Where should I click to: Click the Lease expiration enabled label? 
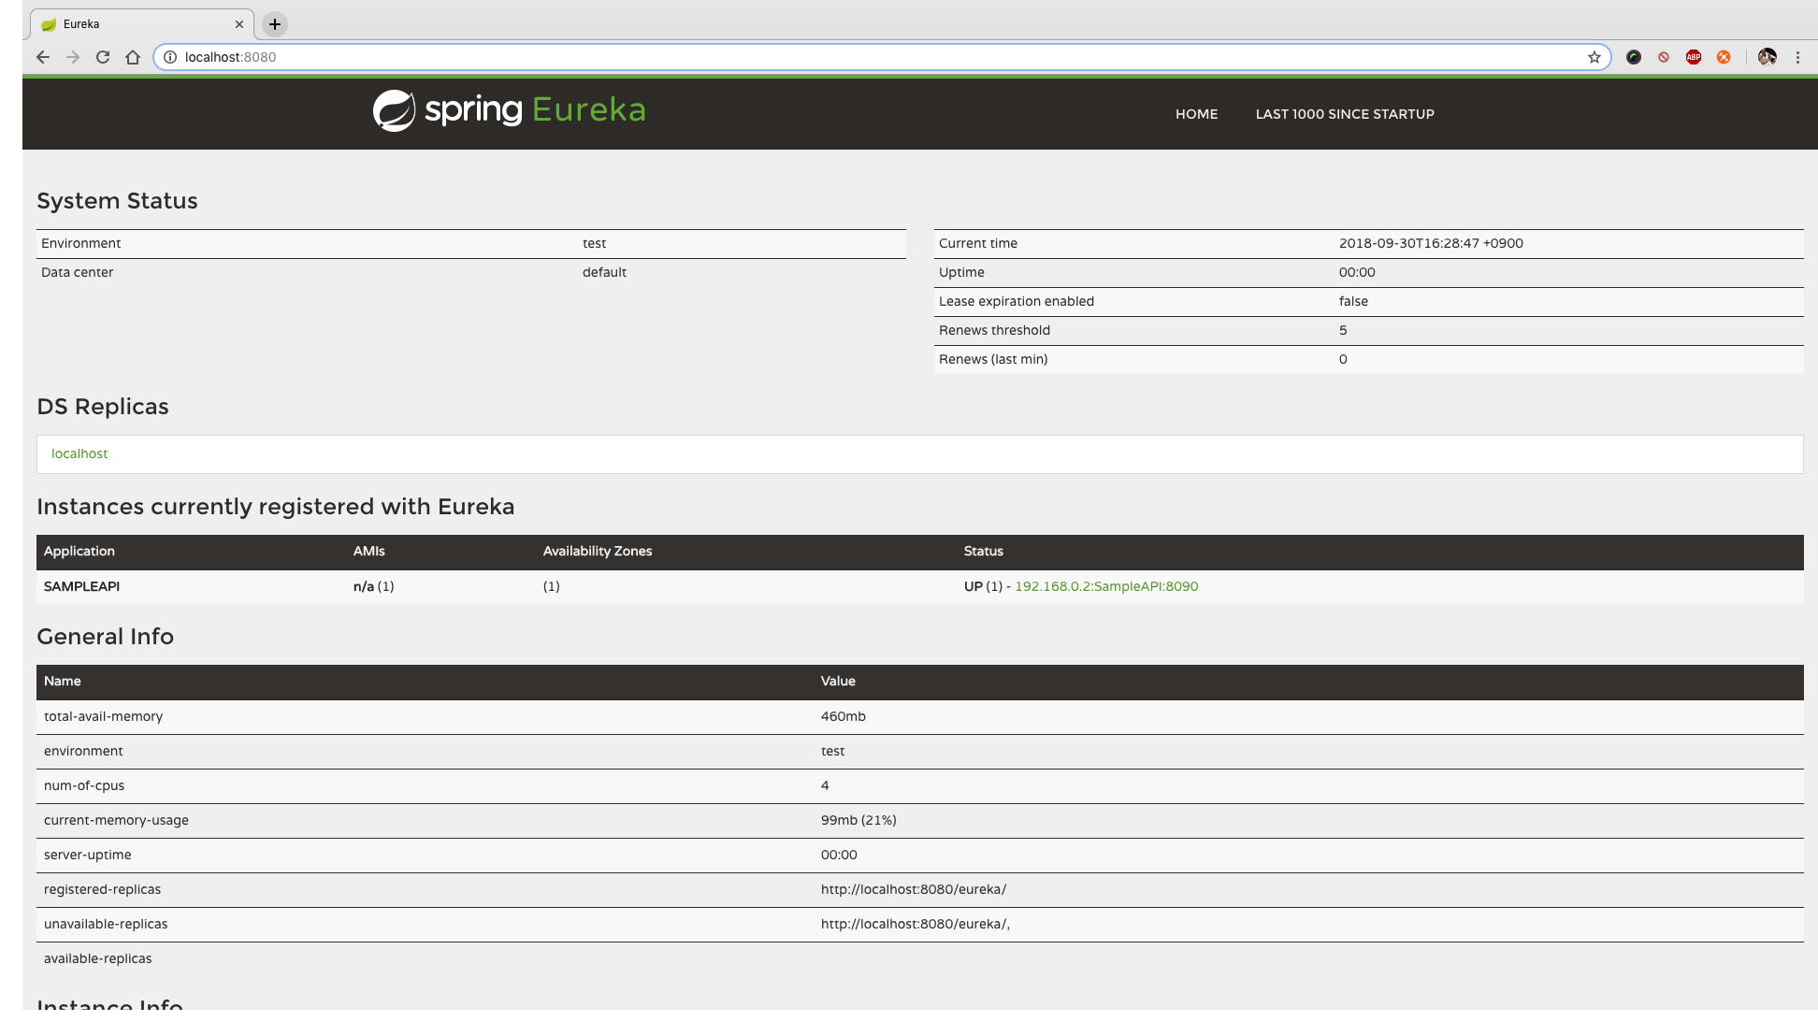click(1016, 301)
